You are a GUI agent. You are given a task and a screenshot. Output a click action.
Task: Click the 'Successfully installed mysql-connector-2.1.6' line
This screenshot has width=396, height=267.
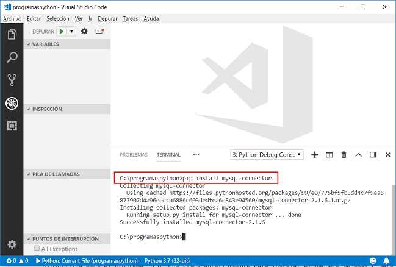[192, 222]
